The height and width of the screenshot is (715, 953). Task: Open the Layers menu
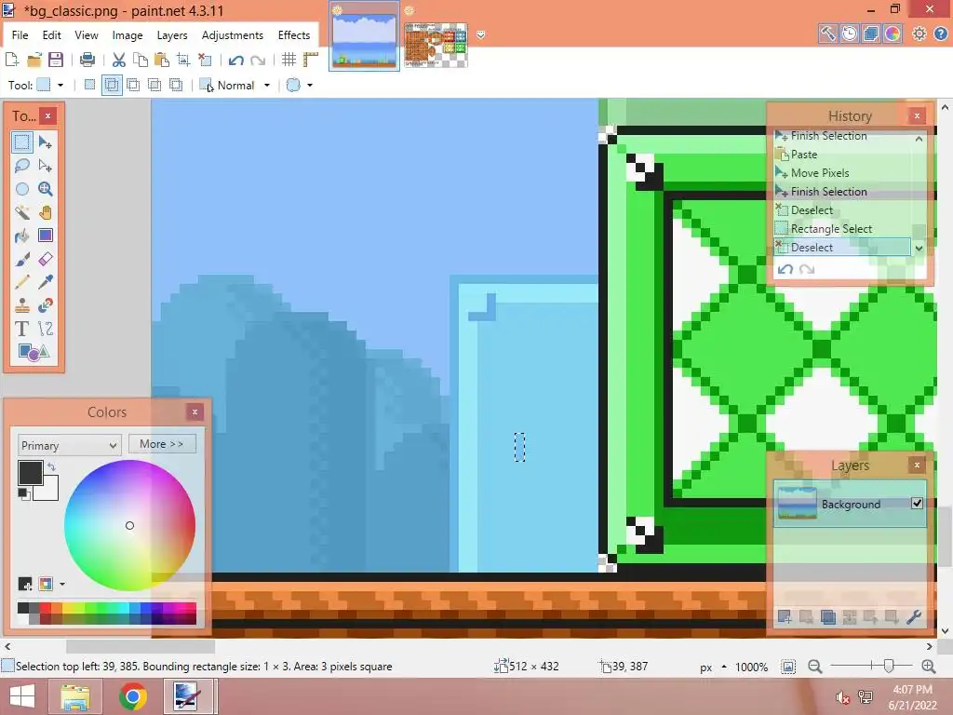click(172, 35)
